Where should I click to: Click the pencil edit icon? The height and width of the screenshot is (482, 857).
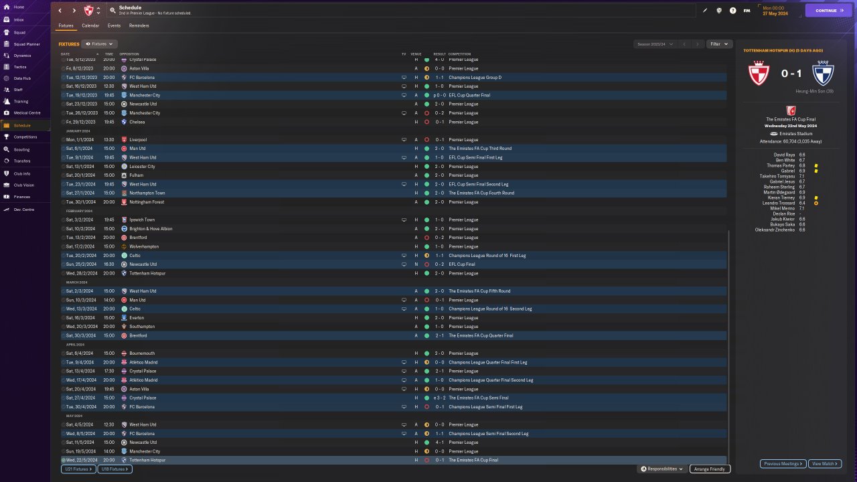click(705, 11)
